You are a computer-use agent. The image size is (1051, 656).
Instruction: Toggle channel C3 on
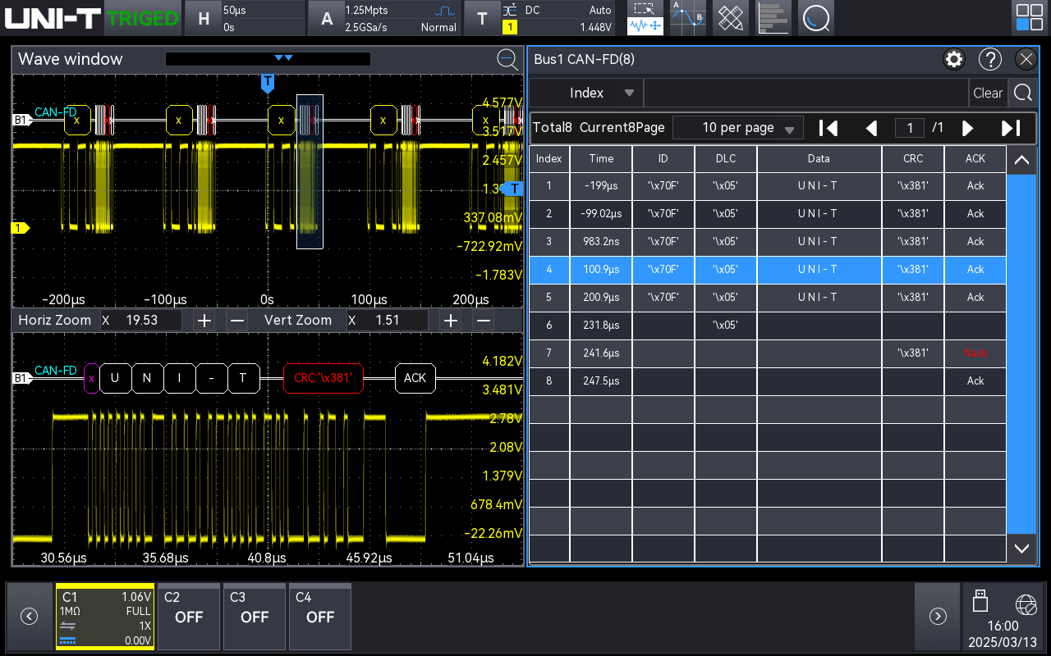254,616
